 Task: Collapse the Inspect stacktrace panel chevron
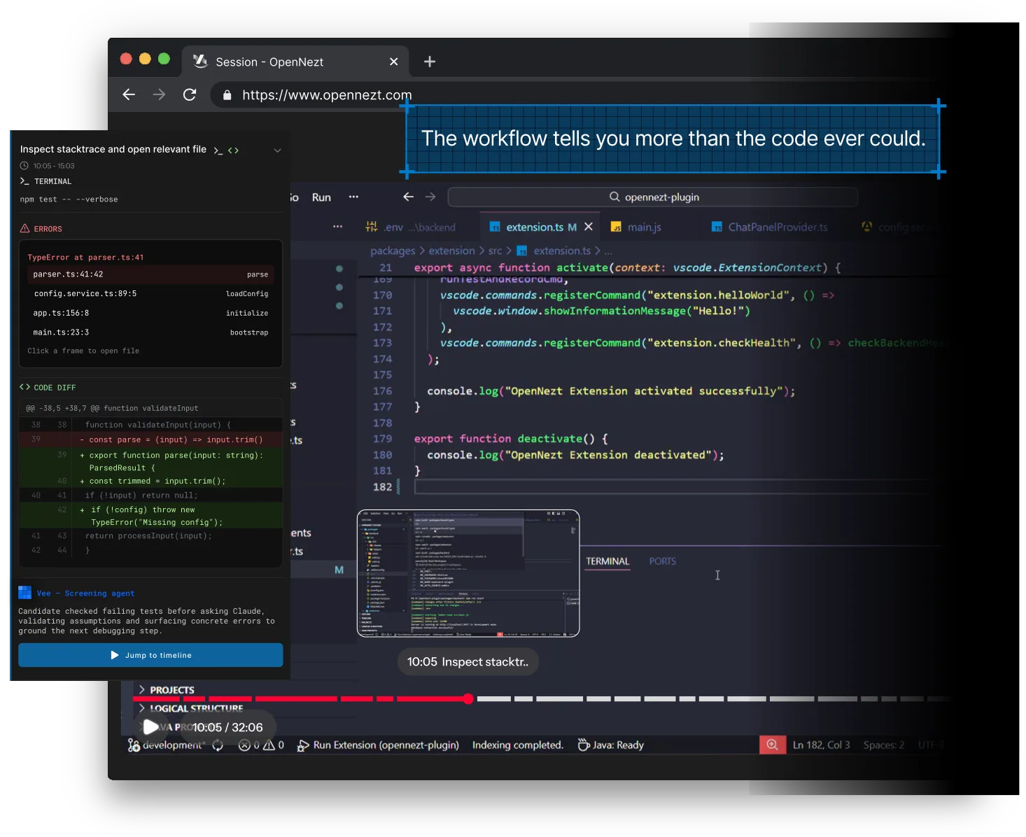277,150
